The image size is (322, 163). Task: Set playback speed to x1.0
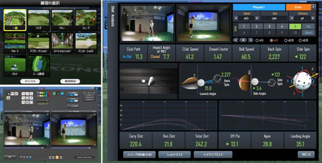tap(257, 40)
